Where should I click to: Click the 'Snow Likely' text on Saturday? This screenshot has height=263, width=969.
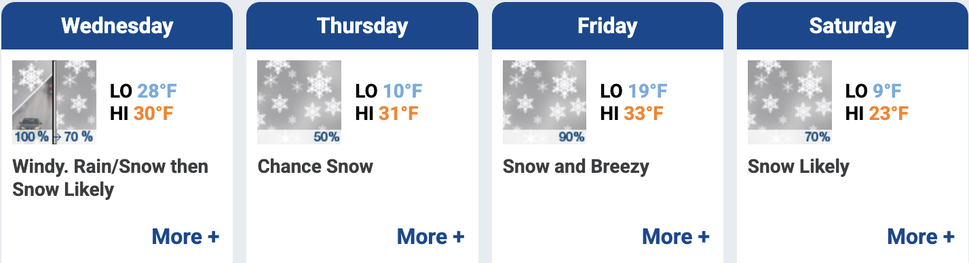pos(798,167)
